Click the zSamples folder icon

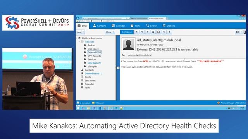coord(85,66)
